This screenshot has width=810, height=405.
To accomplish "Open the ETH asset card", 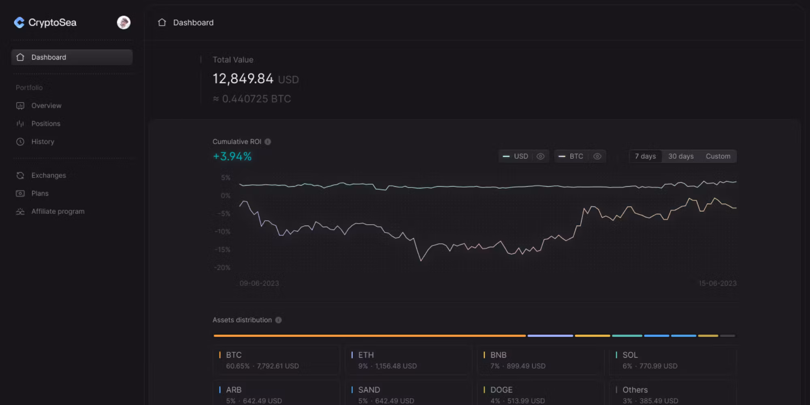I will coord(408,360).
